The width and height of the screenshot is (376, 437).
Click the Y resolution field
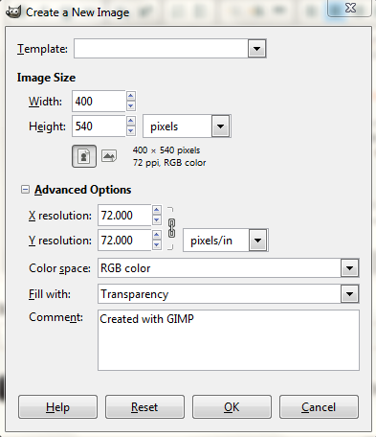(x=124, y=241)
